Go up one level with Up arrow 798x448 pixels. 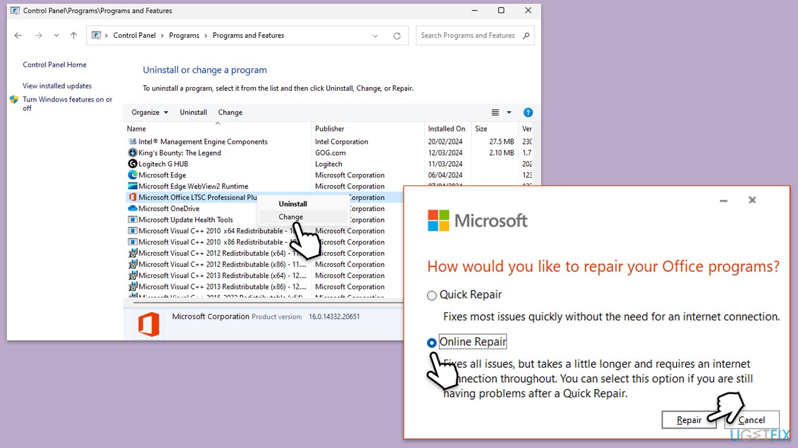pyautogui.click(x=74, y=35)
